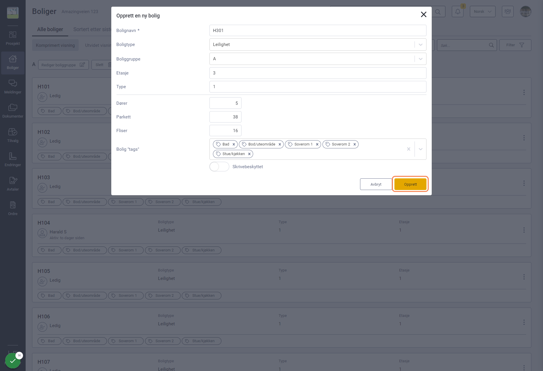Close the Opprett en ny bolig dialog
Viewport: 543px width, 371px height.
coord(424,15)
